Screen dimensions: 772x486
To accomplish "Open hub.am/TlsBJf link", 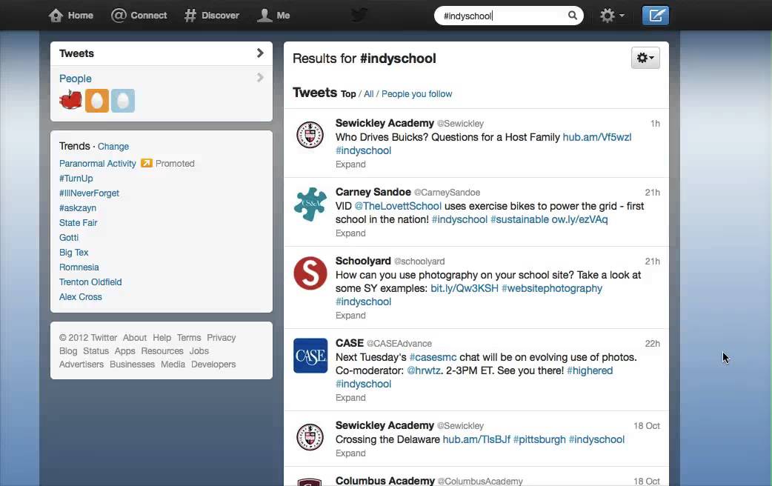I will pyautogui.click(x=476, y=439).
